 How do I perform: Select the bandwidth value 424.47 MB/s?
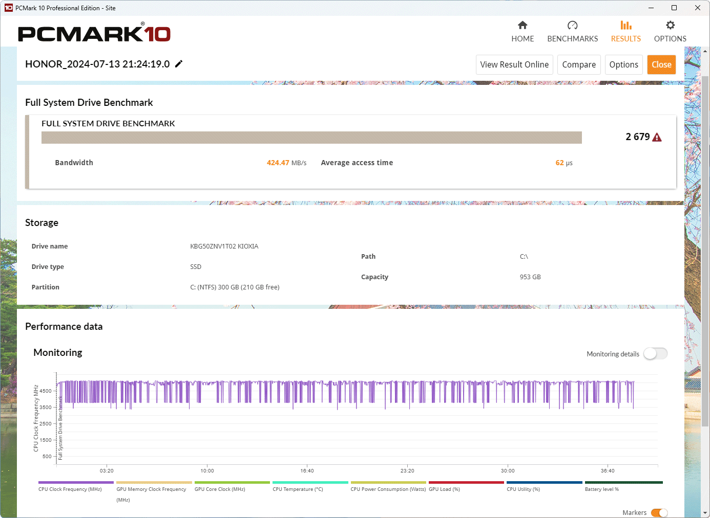[286, 163]
